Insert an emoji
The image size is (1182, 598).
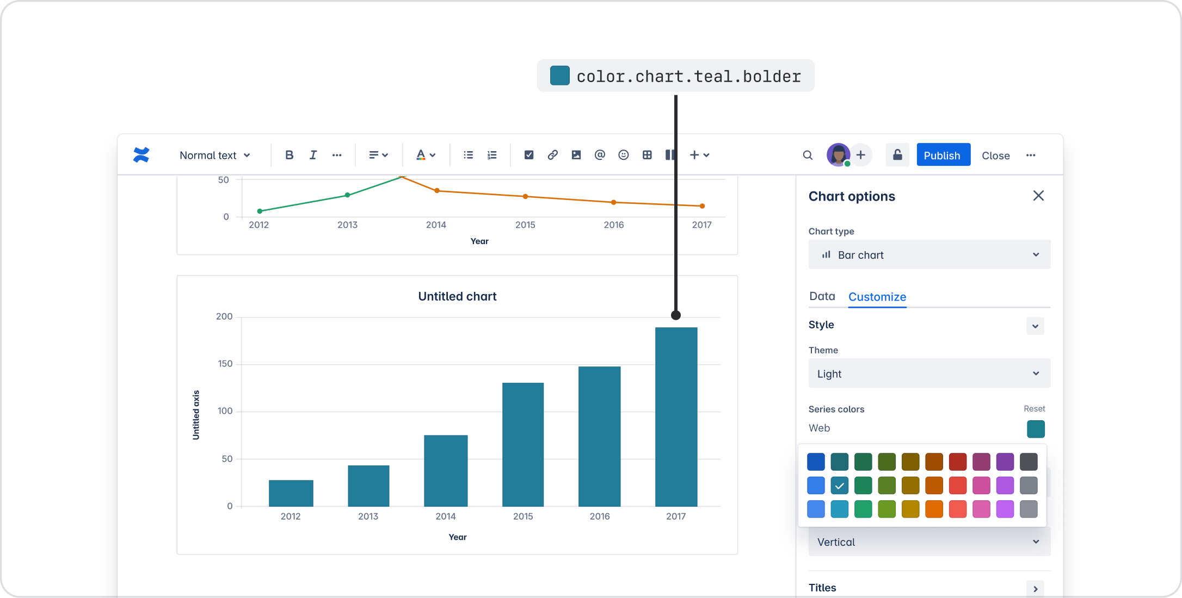[623, 155]
